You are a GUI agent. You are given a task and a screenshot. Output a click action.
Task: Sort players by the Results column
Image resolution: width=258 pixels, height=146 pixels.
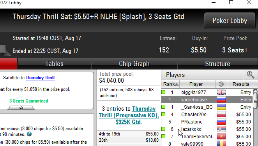coord(241,84)
